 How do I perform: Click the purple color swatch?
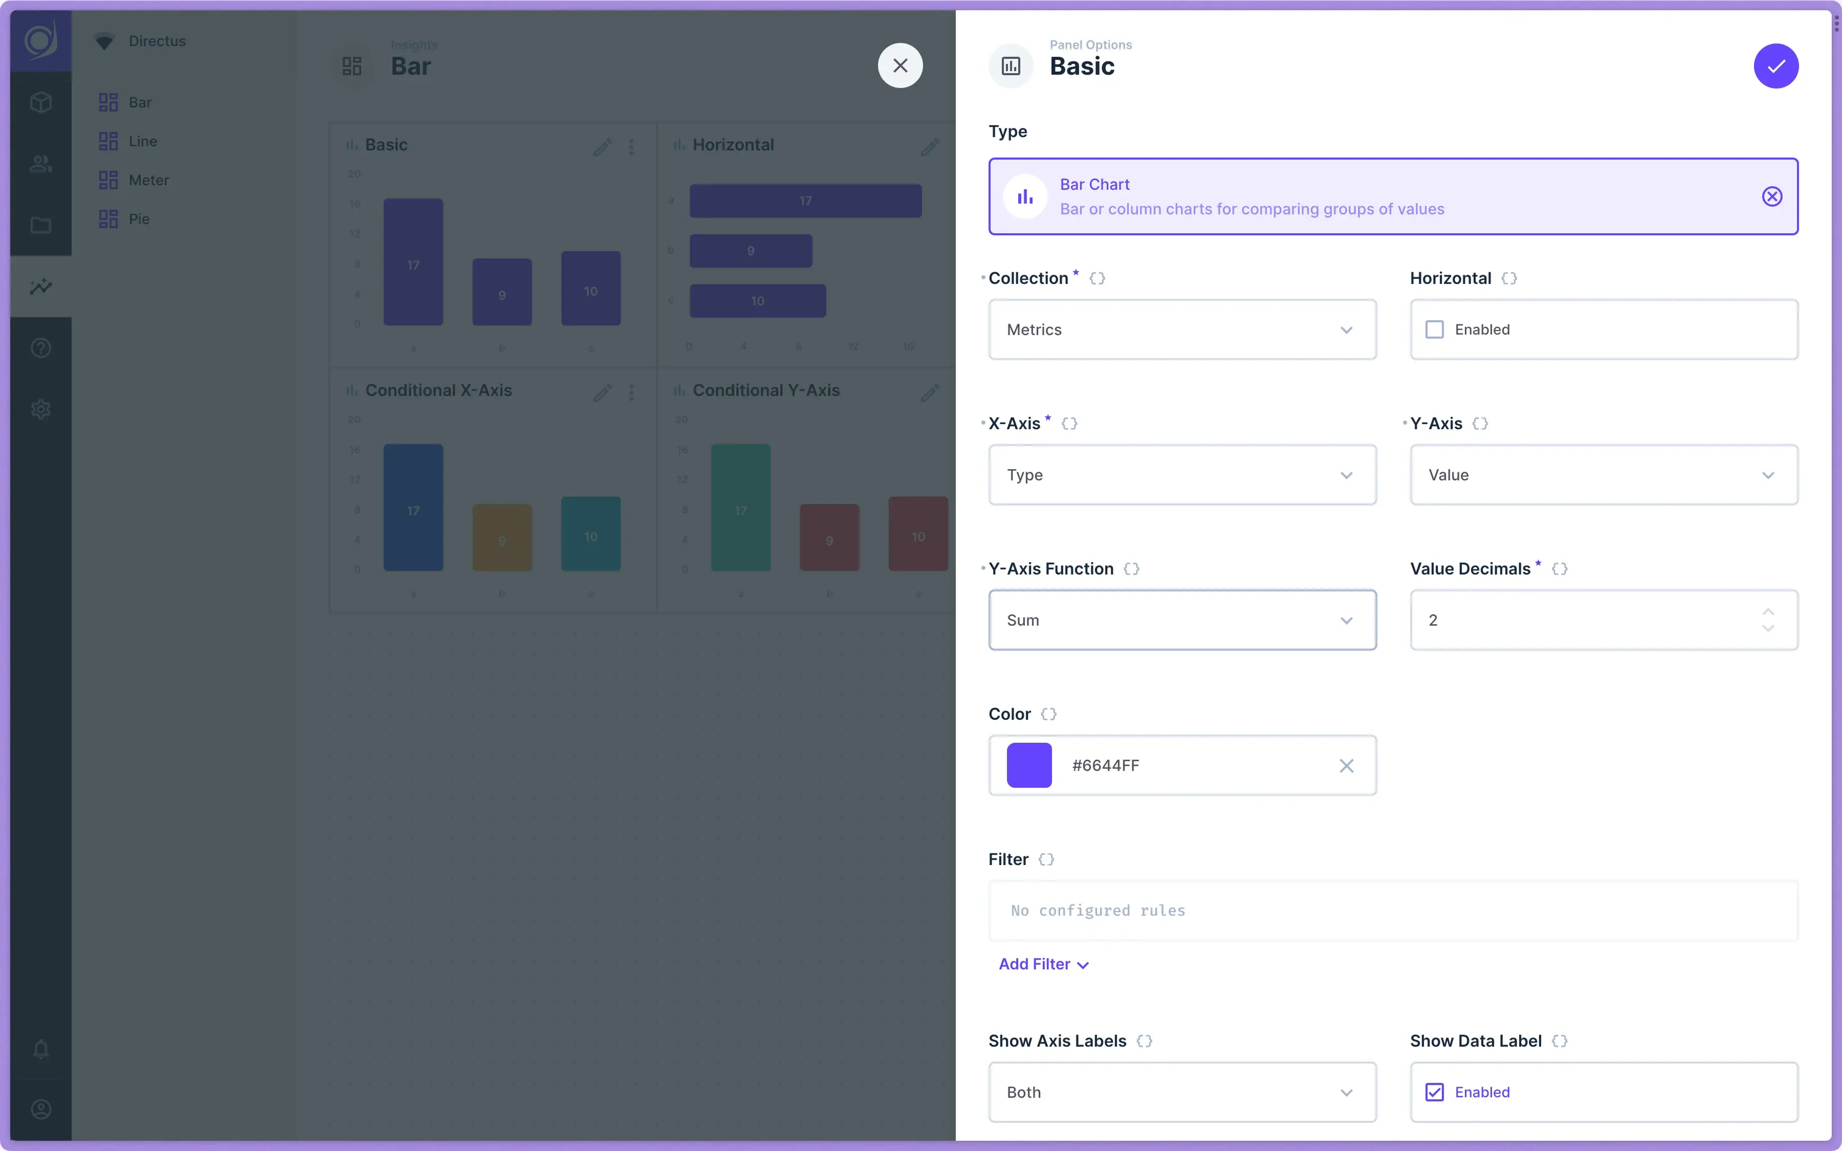pyautogui.click(x=1029, y=766)
